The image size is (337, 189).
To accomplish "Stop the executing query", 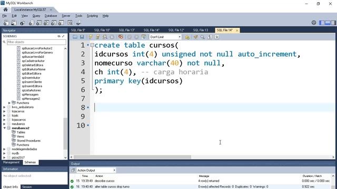I will [x=112, y=37].
